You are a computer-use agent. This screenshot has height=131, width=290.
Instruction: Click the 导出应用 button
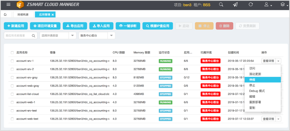tap(75, 26)
